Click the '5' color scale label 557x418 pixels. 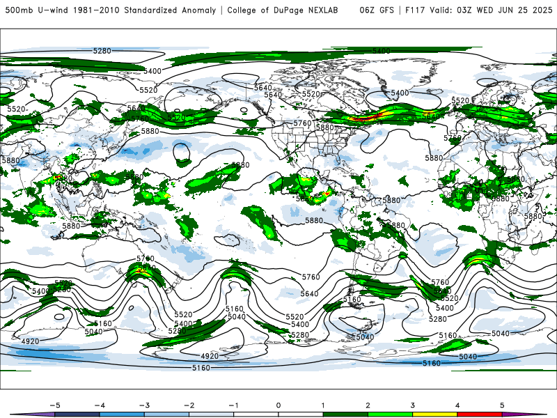502,405
